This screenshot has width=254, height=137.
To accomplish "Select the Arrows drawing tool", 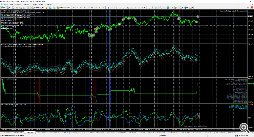I will pos(142,7).
